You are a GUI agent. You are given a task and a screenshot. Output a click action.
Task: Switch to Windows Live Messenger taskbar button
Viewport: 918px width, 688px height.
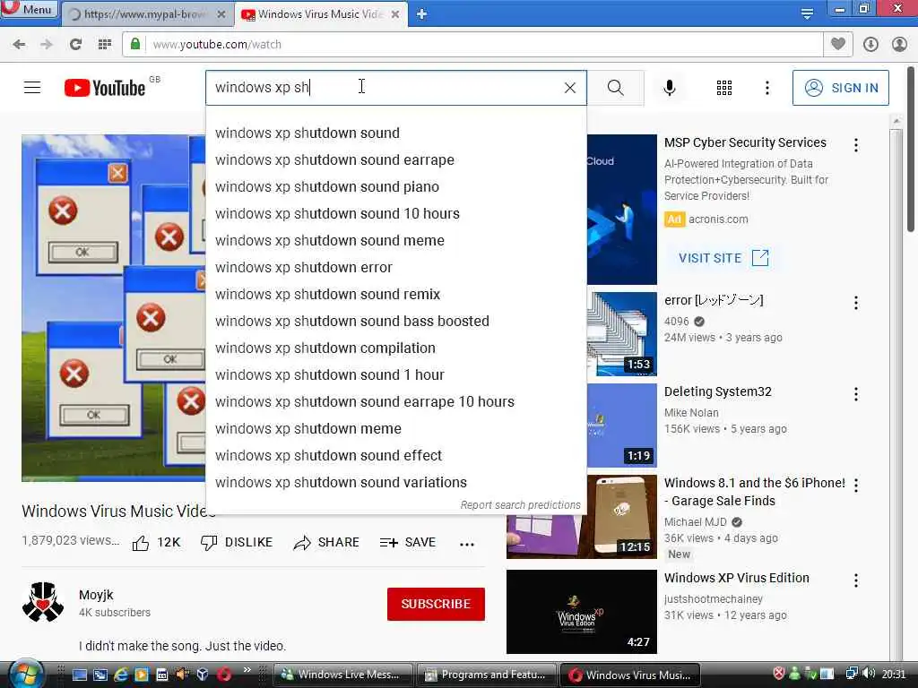click(x=342, y=675)
